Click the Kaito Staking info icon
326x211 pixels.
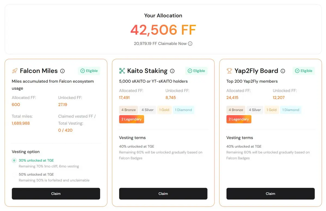coord(172,71)
